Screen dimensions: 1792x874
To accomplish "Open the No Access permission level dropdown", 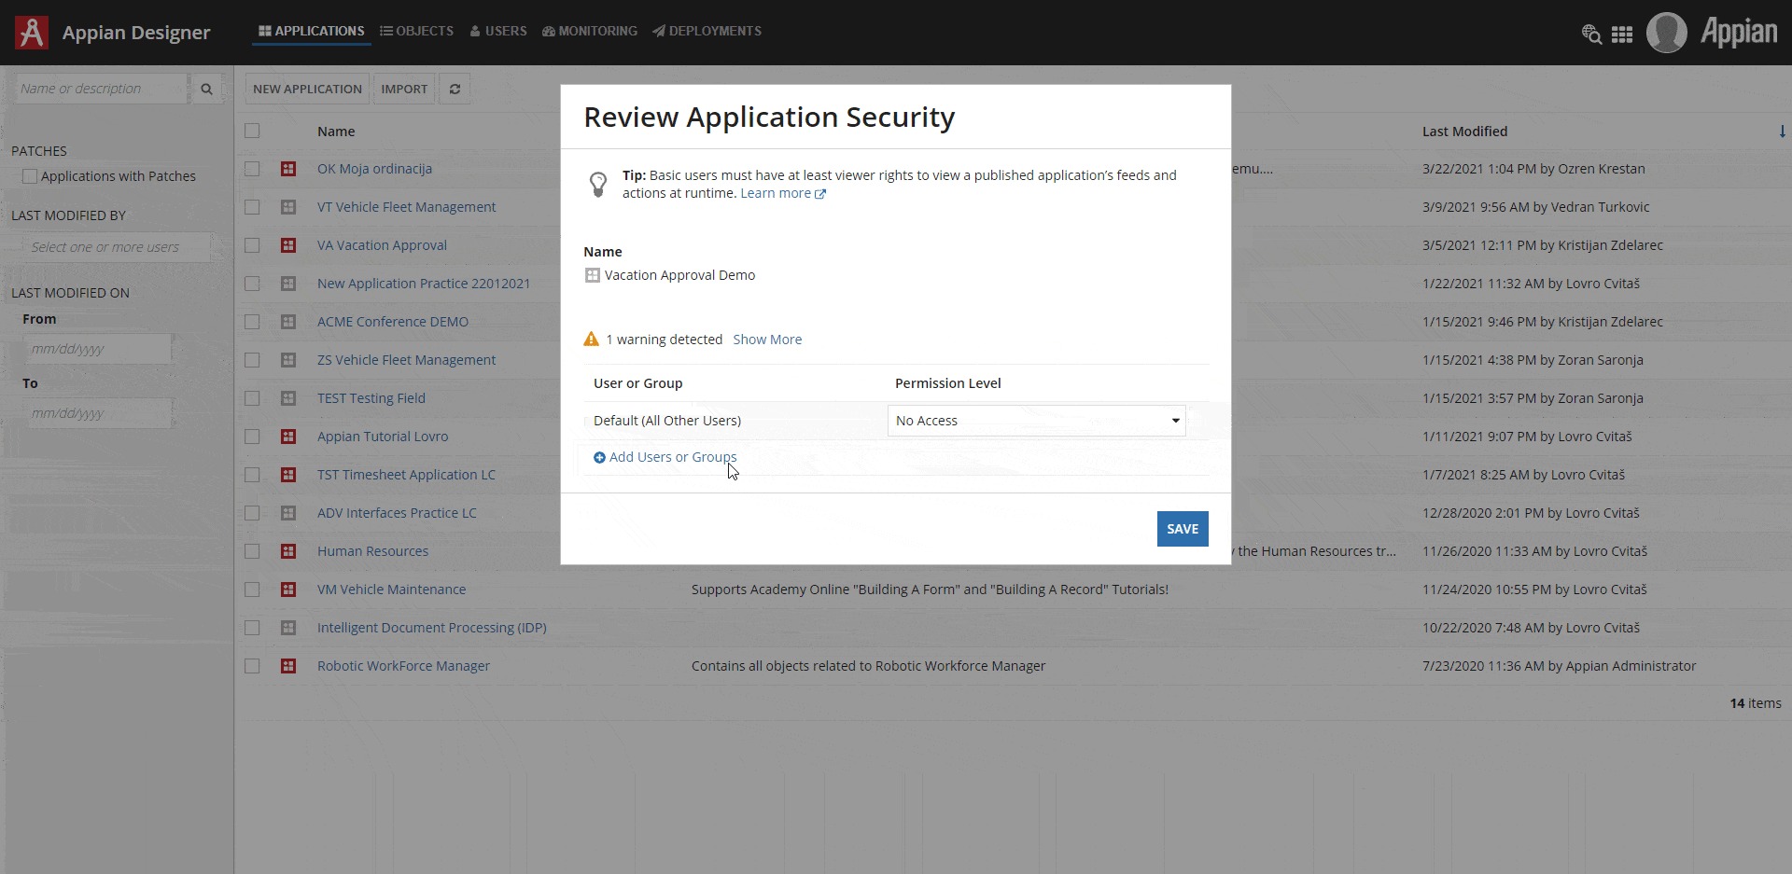I will coord(1036,421).
